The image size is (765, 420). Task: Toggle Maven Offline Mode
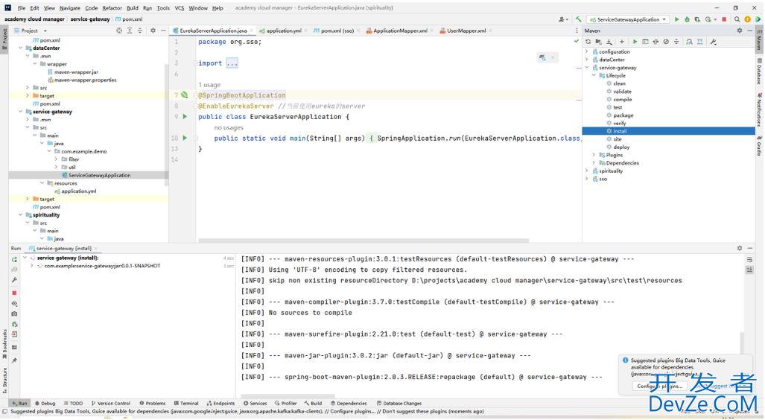(x=656, y=42)
